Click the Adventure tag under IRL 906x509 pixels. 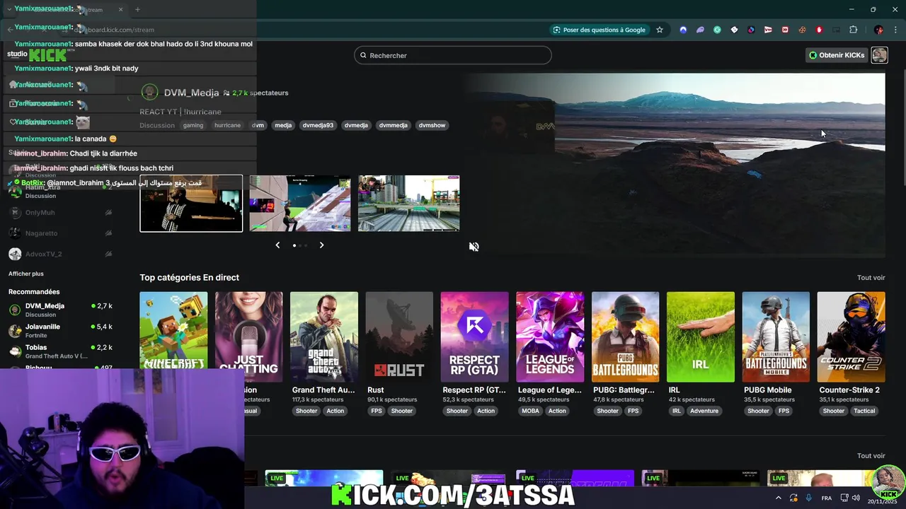pos(704,411)
